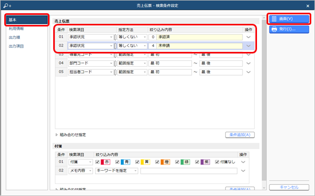Click the screen icon on 画面(V) button
The height and width of the screenshot is (196, 315).
pos(274,19)
